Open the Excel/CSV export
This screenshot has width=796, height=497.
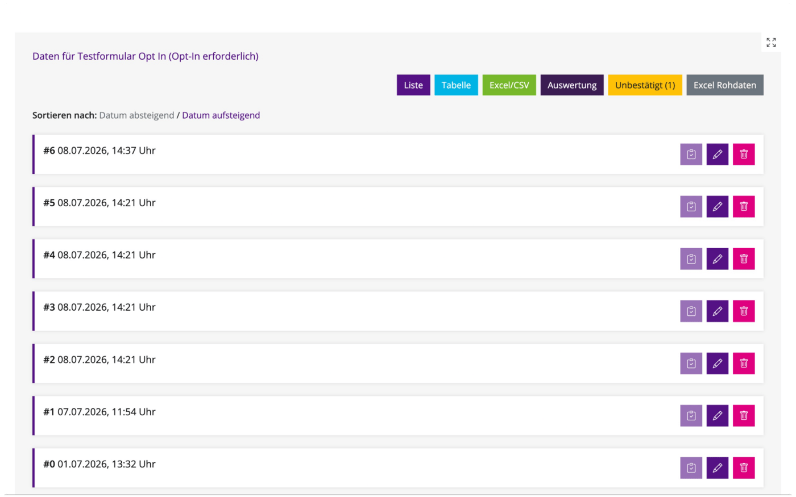(509, 85)
